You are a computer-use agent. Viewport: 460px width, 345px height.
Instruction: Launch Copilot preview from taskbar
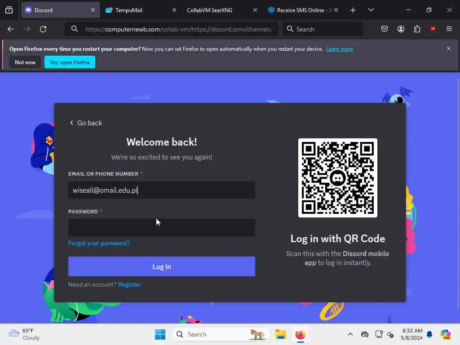(x=446, y=334)
